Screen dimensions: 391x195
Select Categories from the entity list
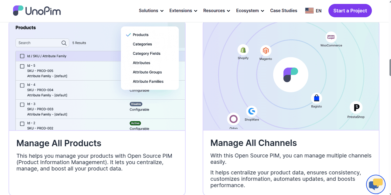coord(142,44)
